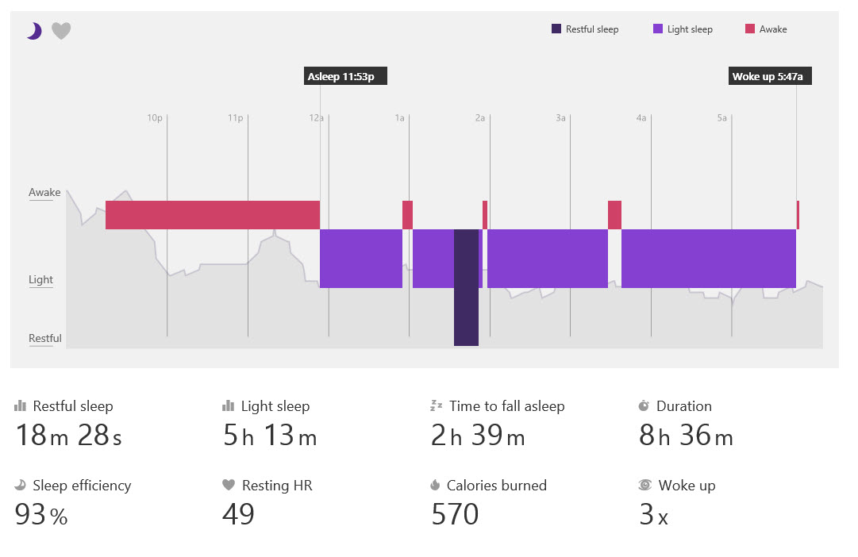Click the Restful axis label
This screenshot has width=858, height=557.
pos(45,339)
